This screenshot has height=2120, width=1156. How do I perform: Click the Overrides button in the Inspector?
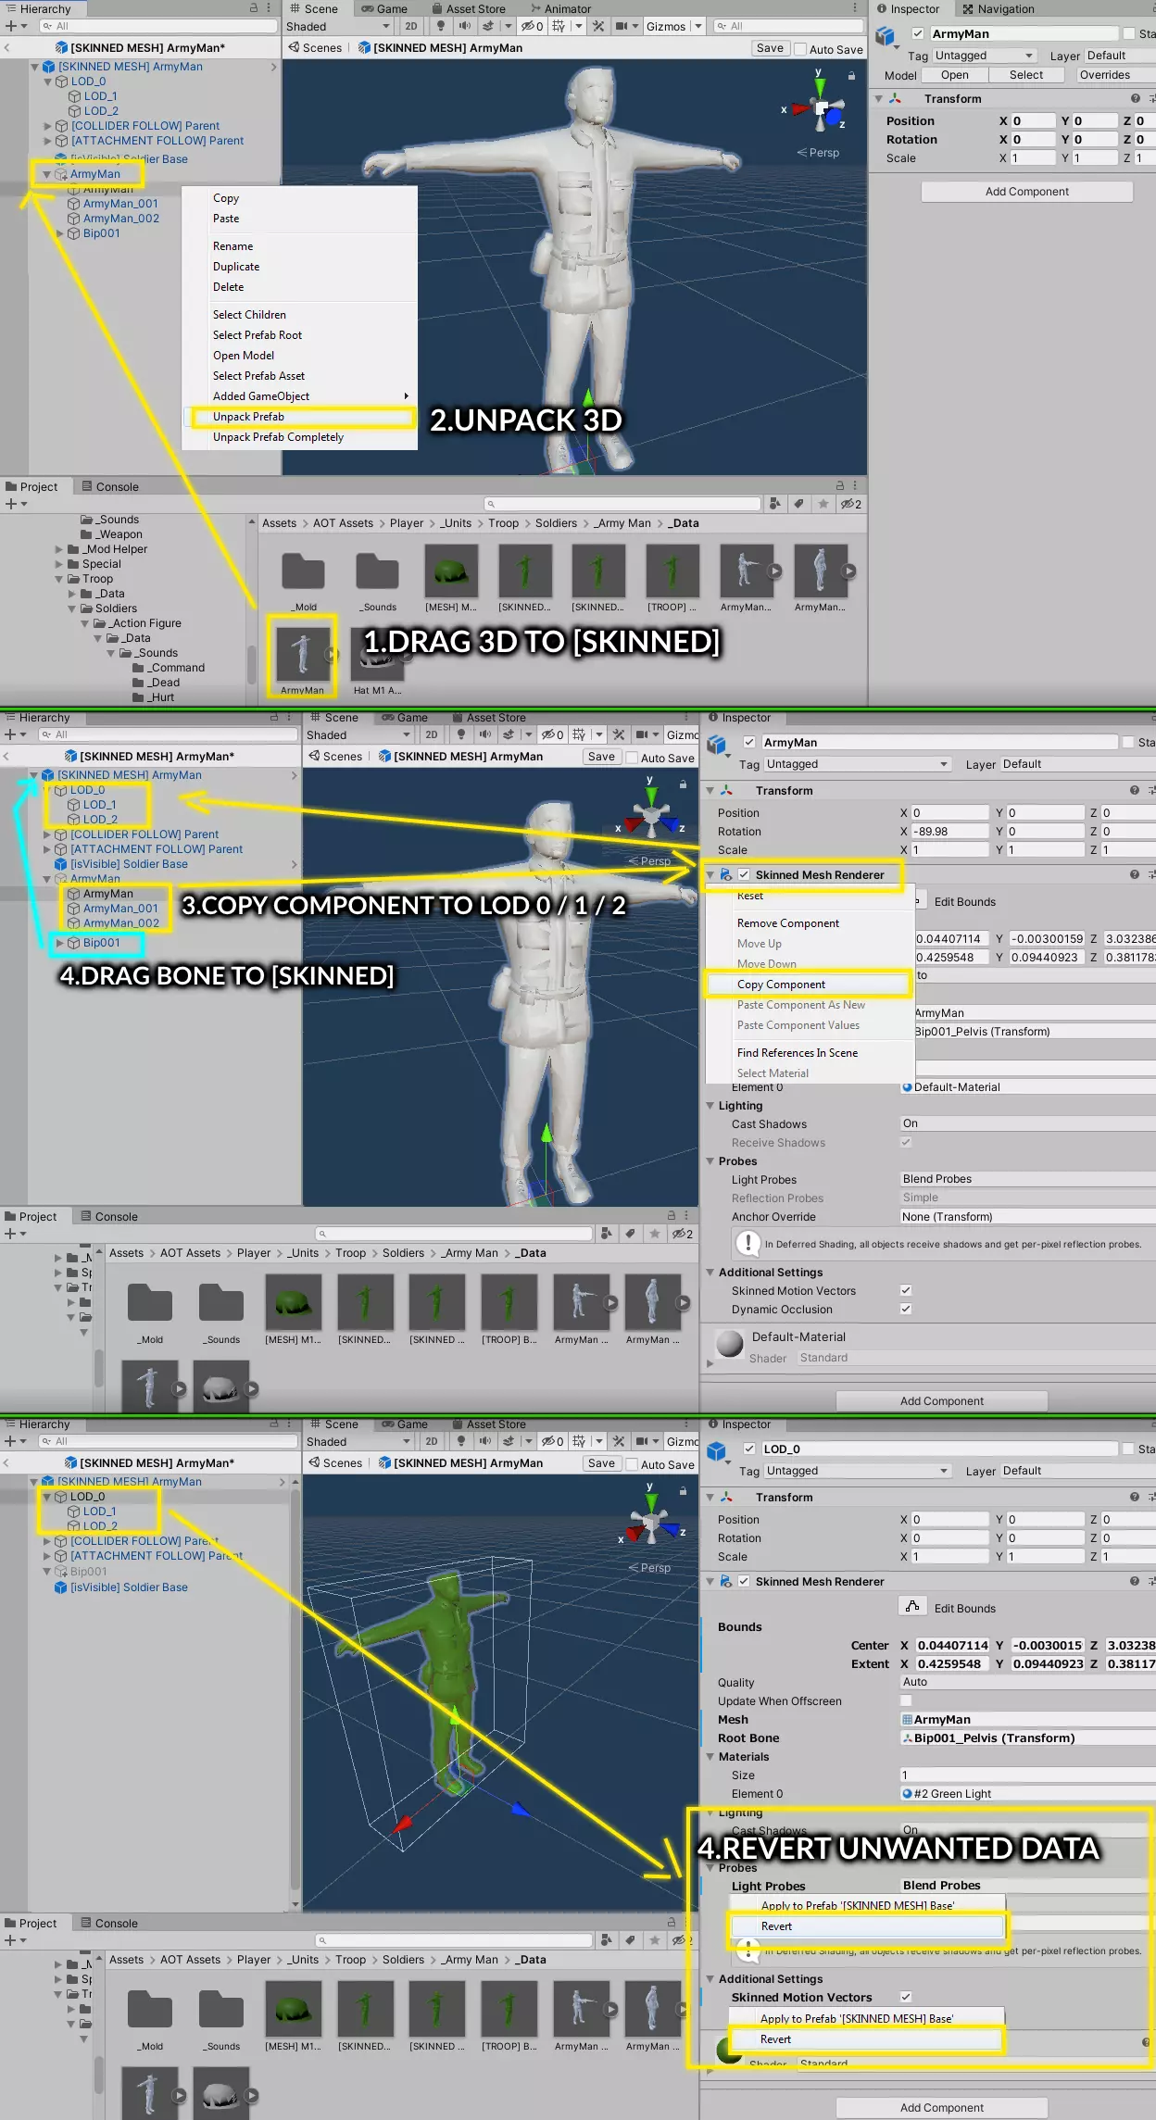pyautogui.click(x=1104, y=75)
